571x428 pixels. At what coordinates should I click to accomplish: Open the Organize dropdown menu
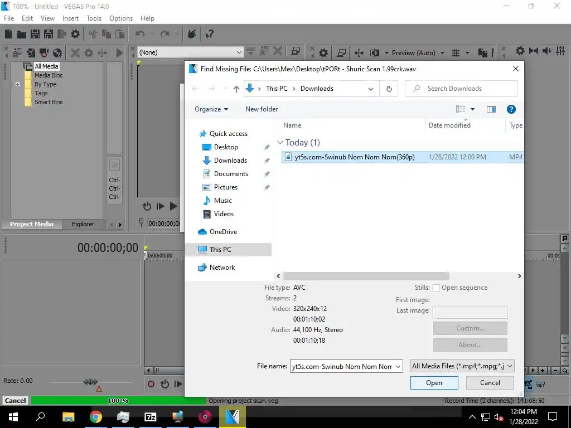click(x=211, y=109)
